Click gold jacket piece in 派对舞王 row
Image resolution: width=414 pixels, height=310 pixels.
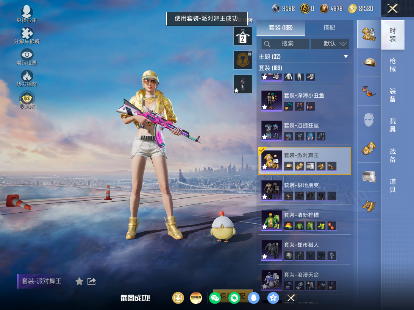point(299,166)
